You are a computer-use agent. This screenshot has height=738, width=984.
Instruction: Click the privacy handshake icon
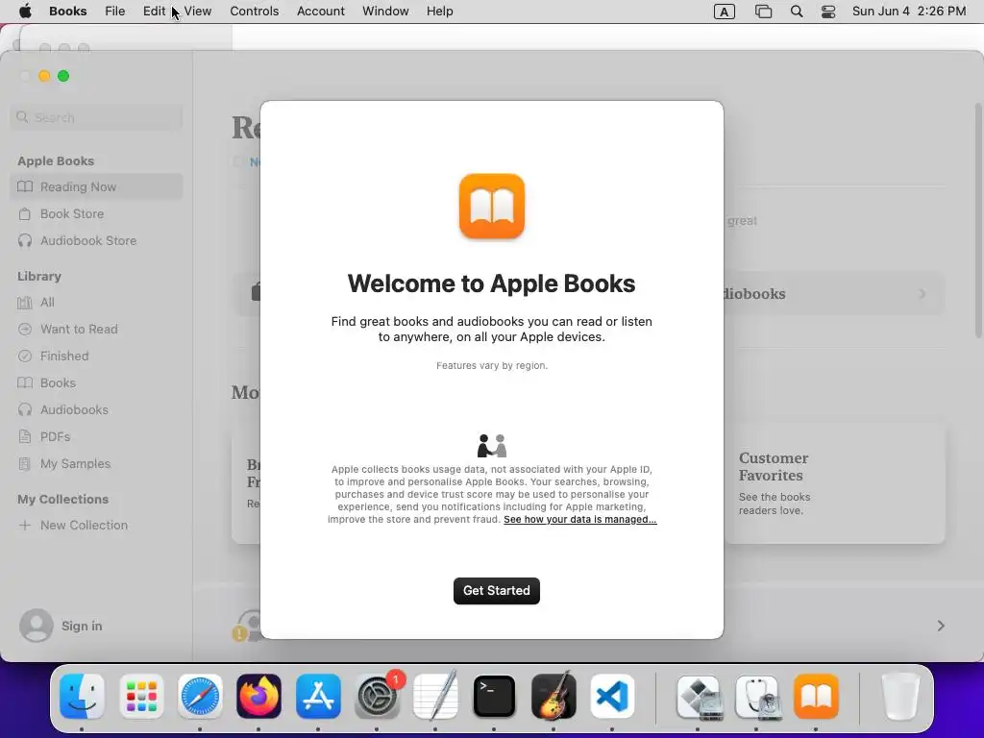492,446
